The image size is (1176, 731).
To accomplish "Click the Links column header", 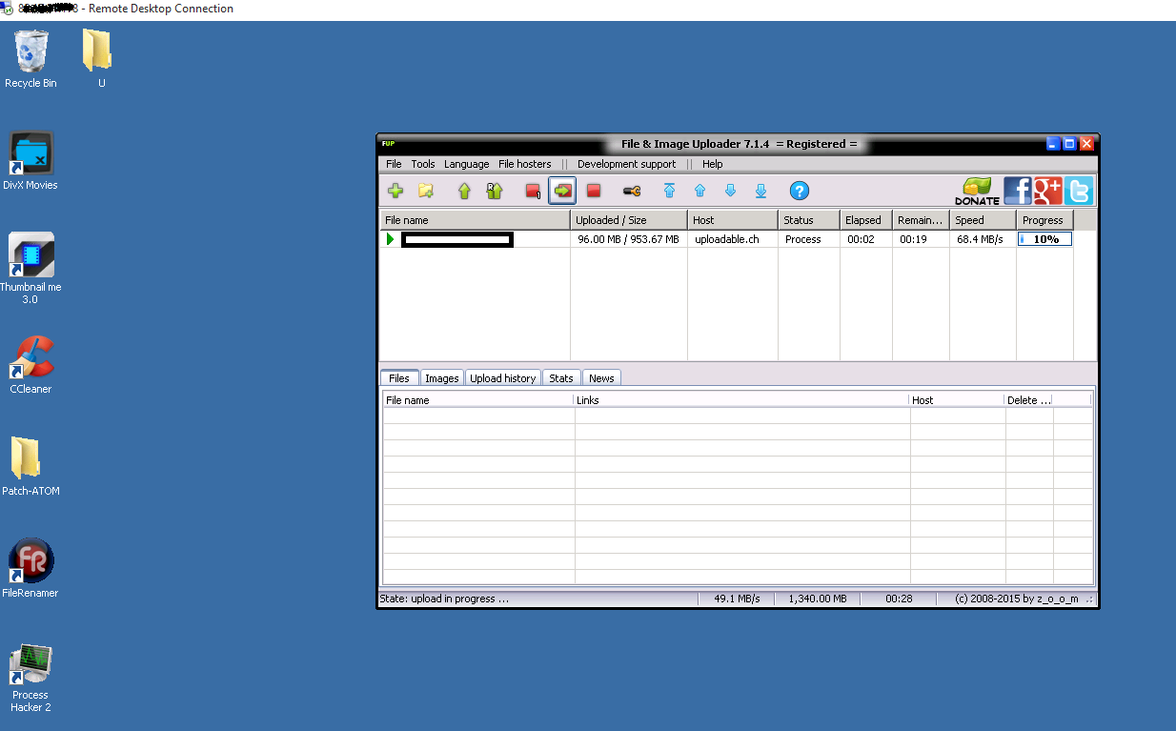I will tap(741, 400).
